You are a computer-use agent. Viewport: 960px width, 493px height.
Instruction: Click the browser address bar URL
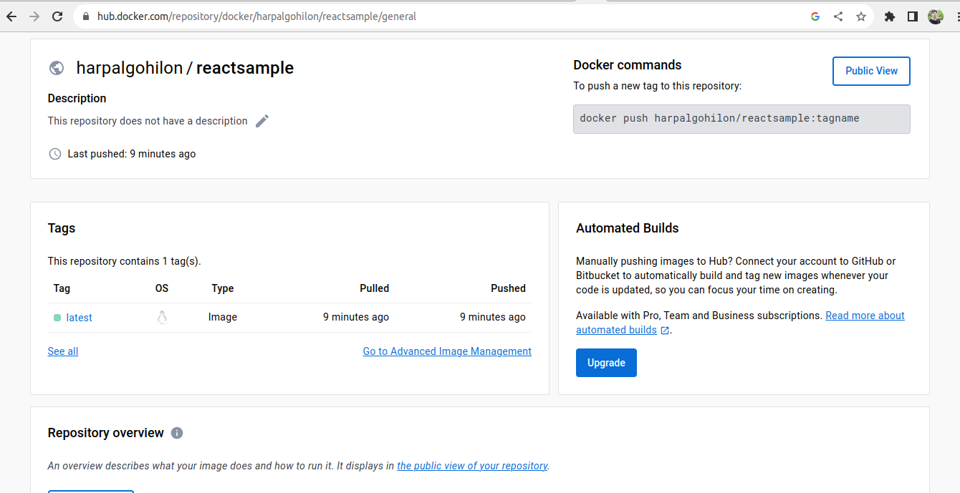tap(256, 16)
